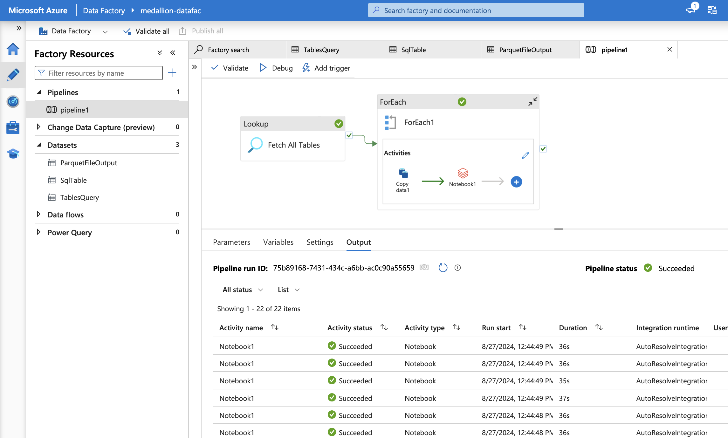Collapse the ForEach activity container
The height and width of the screenshot is (438, 728).
(532, 102)
